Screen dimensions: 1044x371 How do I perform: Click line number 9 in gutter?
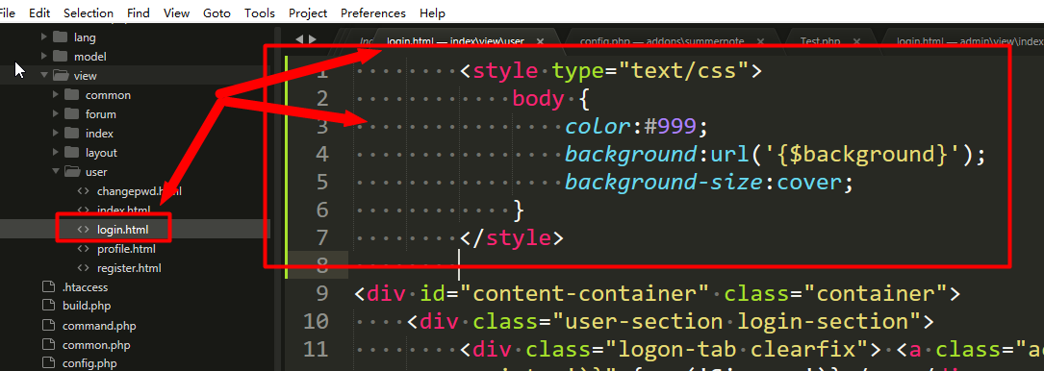tap(321, 293)
